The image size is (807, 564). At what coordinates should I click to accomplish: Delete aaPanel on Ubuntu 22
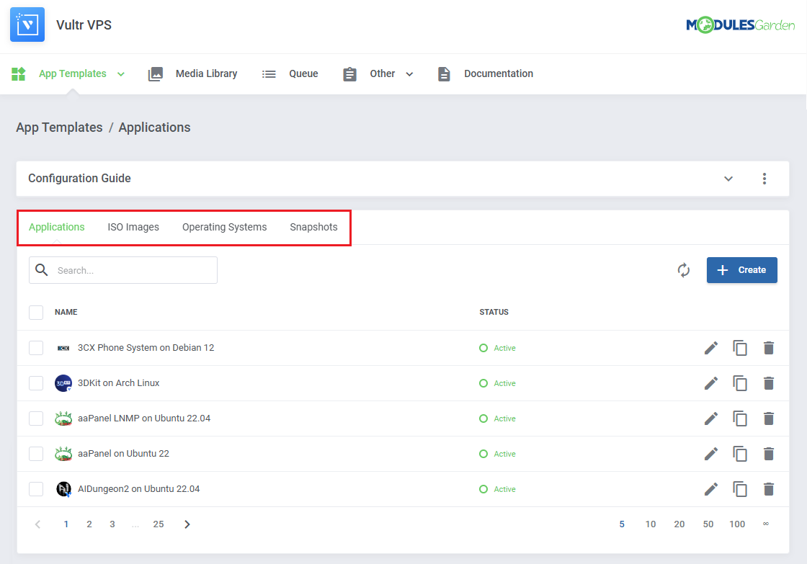pyautogui.click(x=768, y=454)
